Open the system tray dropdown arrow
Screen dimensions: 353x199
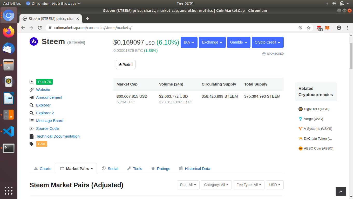tap(348, 4)
